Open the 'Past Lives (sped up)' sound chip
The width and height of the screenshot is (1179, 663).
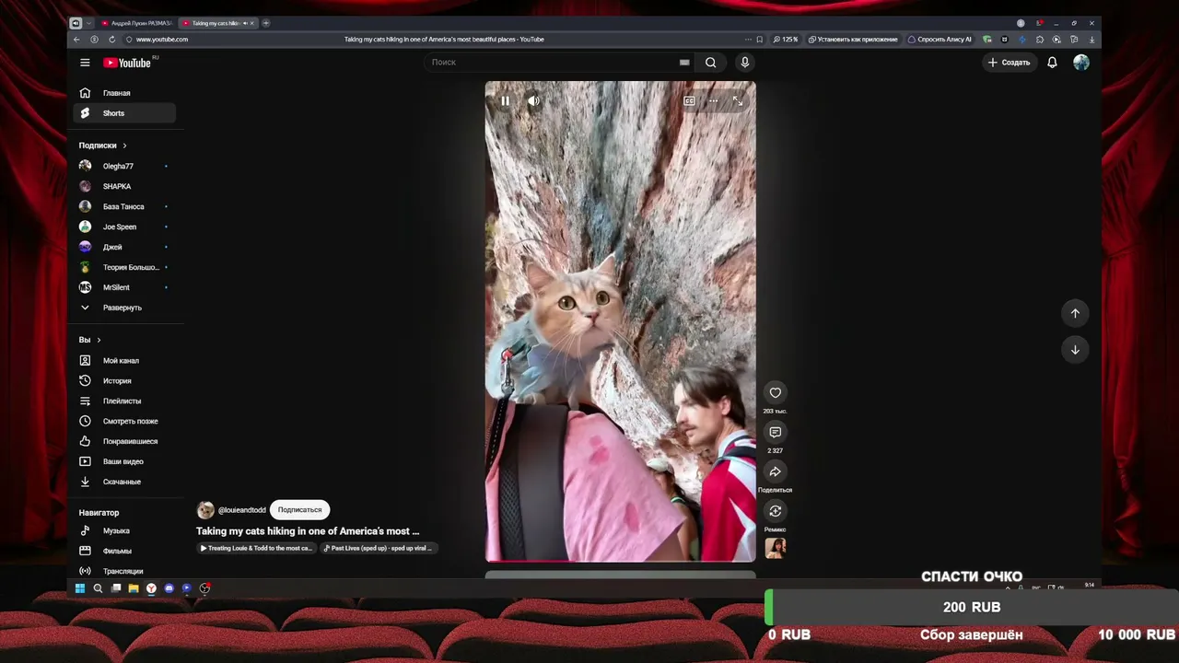pos(378,548)
